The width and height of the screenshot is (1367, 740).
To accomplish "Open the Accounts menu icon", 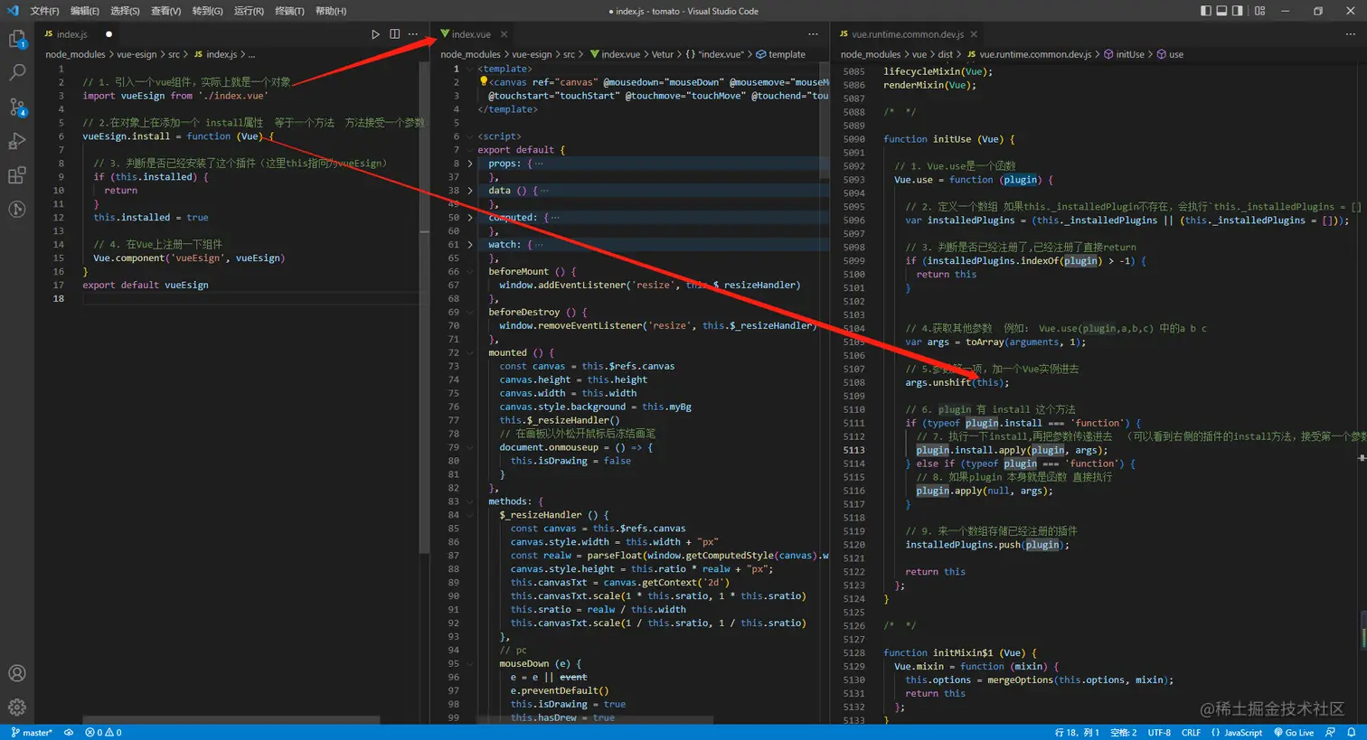I will (16, 673).
